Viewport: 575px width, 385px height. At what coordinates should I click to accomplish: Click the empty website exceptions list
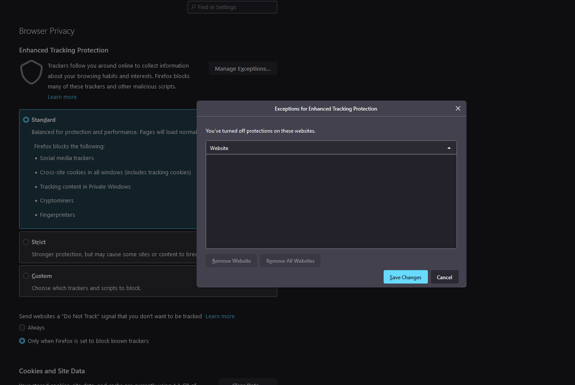pos(331,201)
